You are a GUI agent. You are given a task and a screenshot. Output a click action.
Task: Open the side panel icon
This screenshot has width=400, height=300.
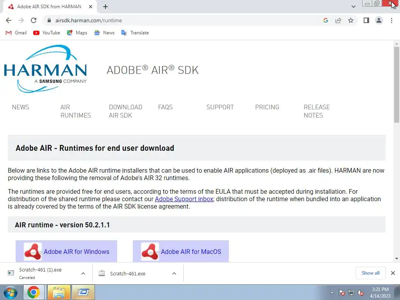click(x=366, y=20)
